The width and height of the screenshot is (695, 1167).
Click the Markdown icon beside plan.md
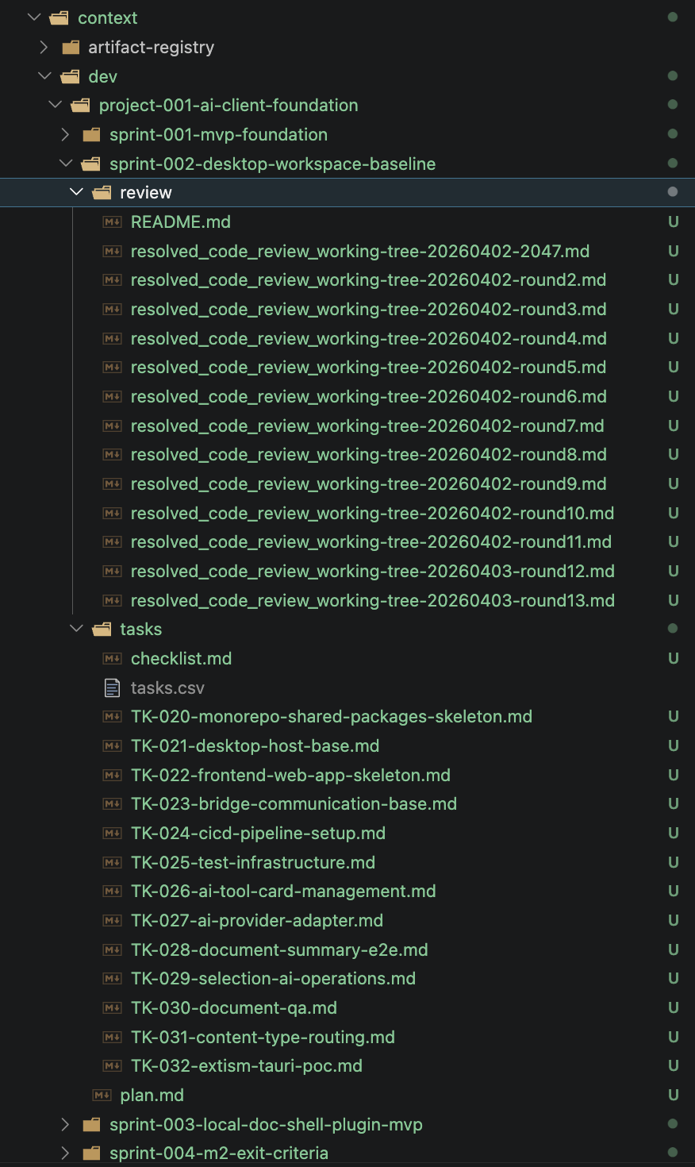(x=102, y=1096)
